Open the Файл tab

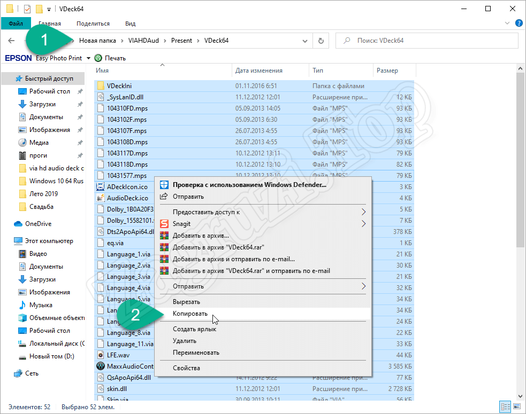tap(16, 24)
